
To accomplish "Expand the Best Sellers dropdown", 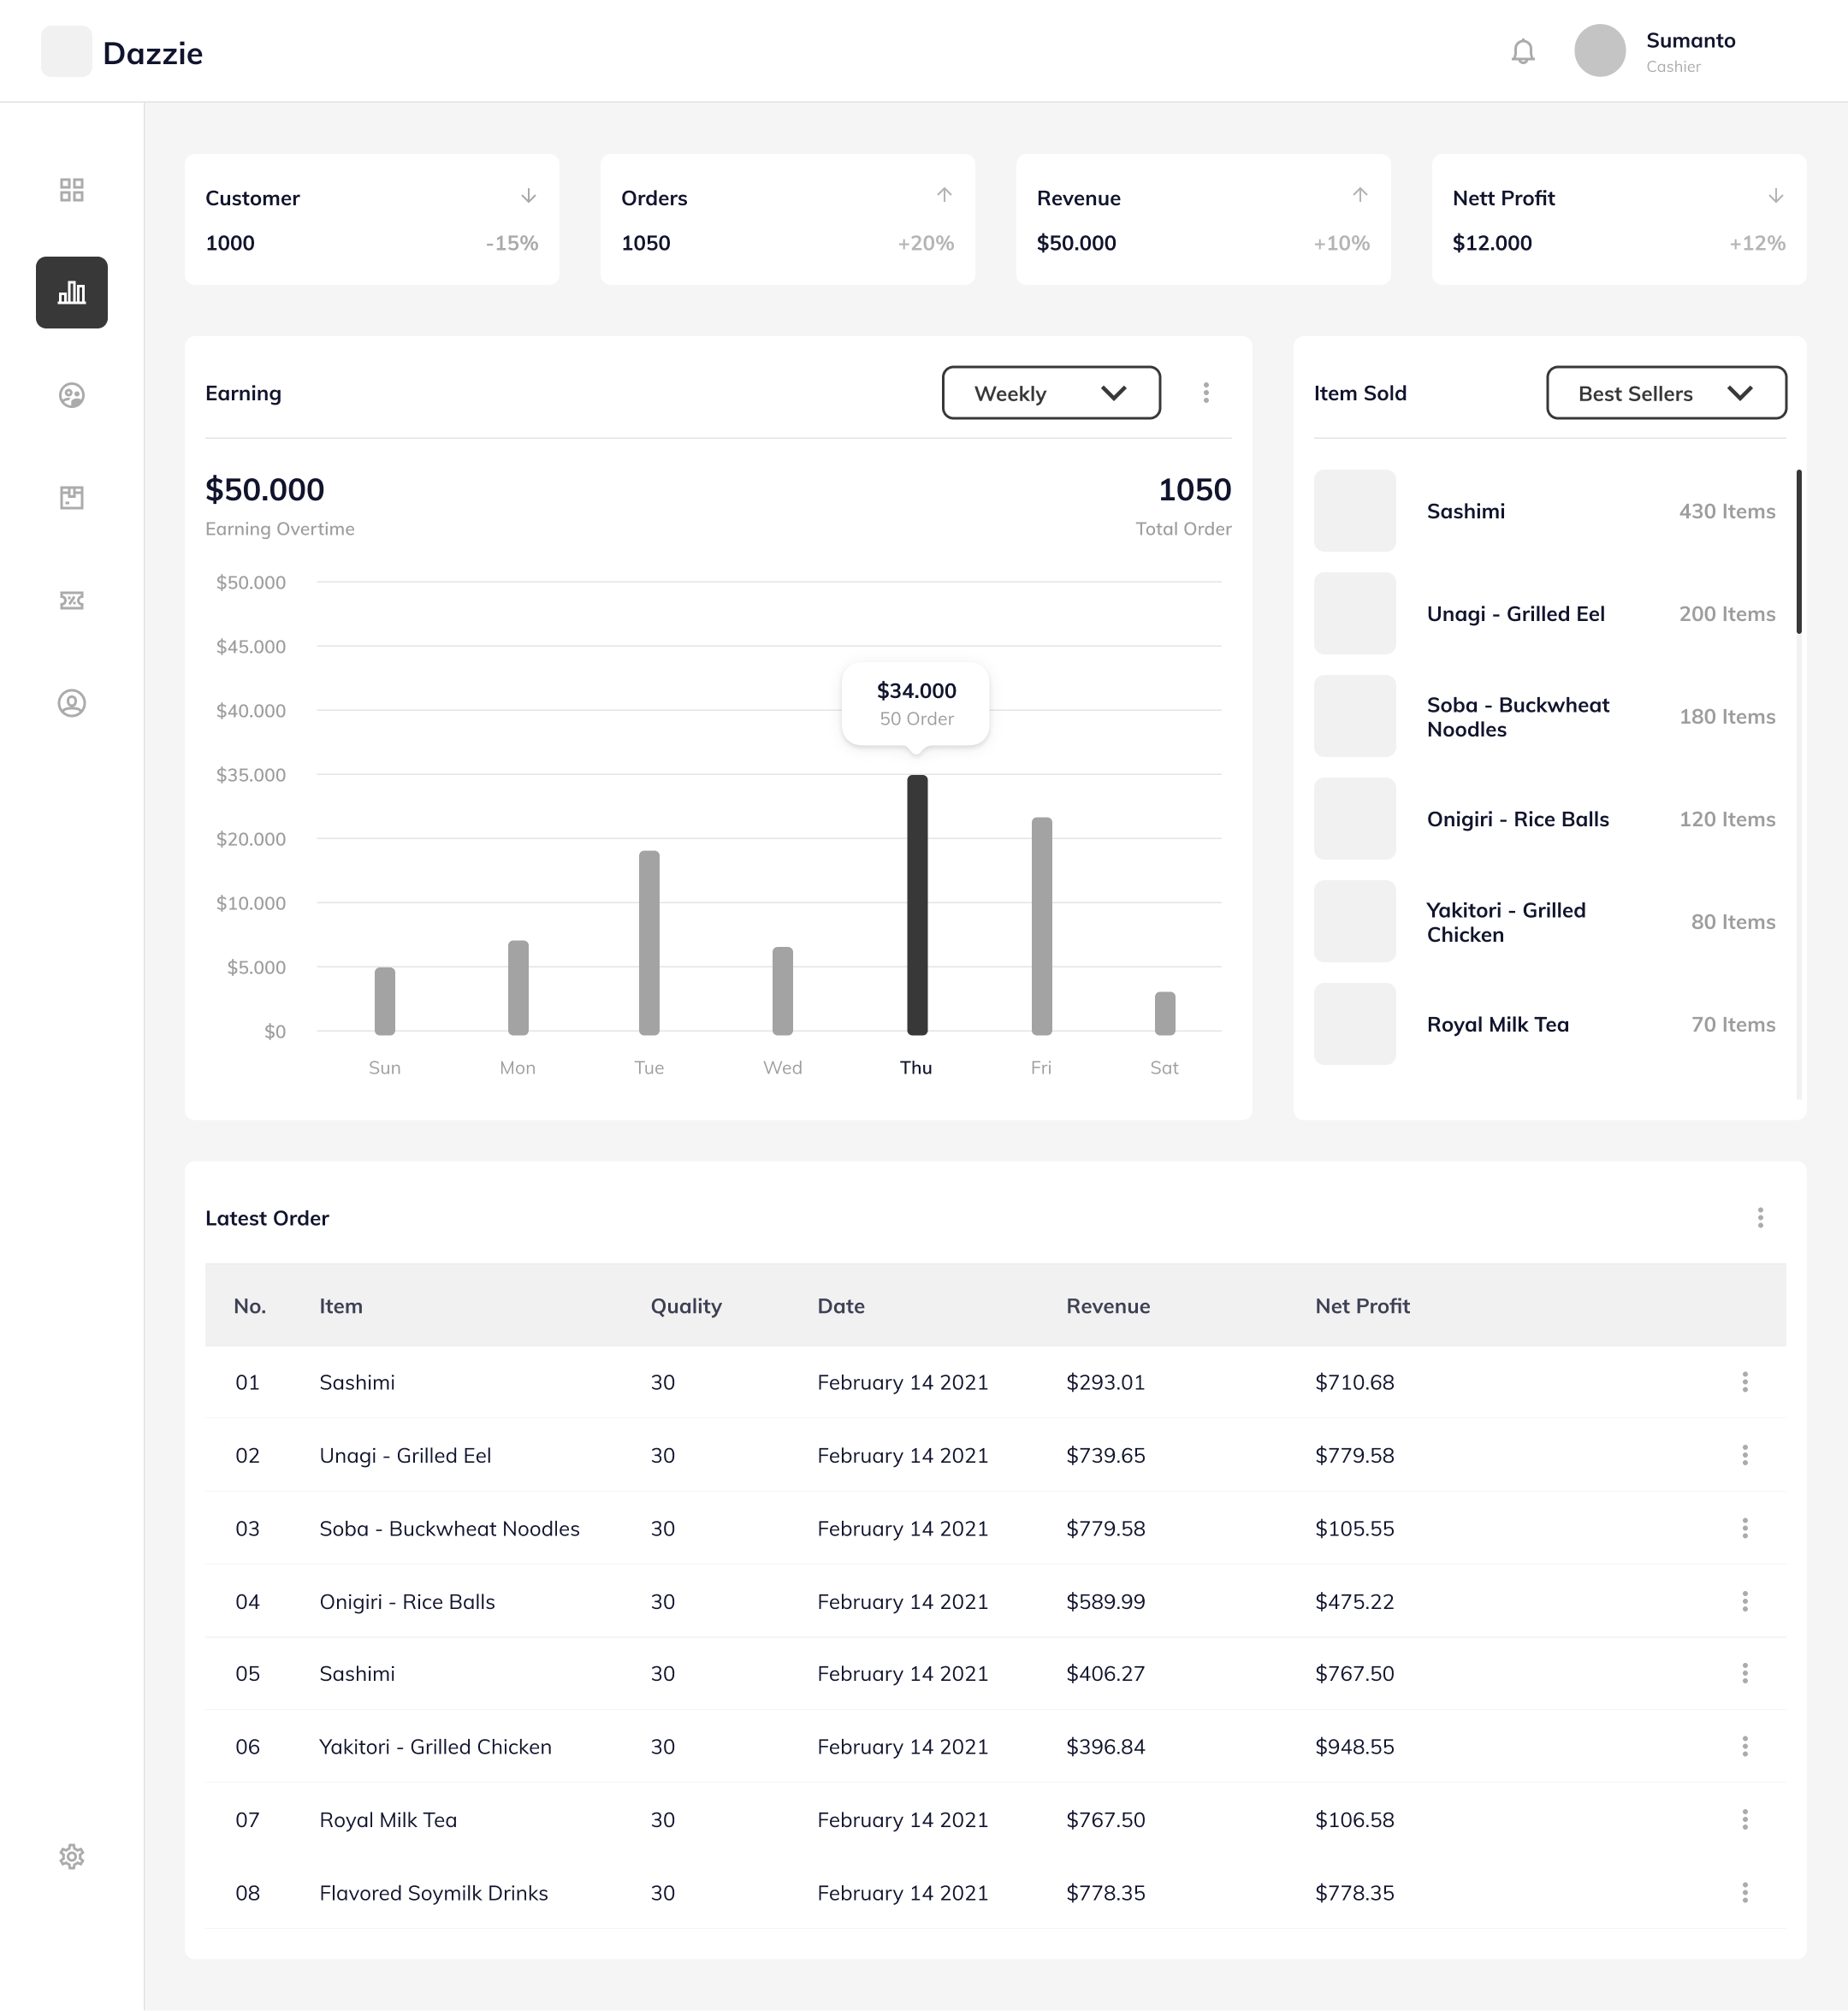I will tap(1666, 393).
